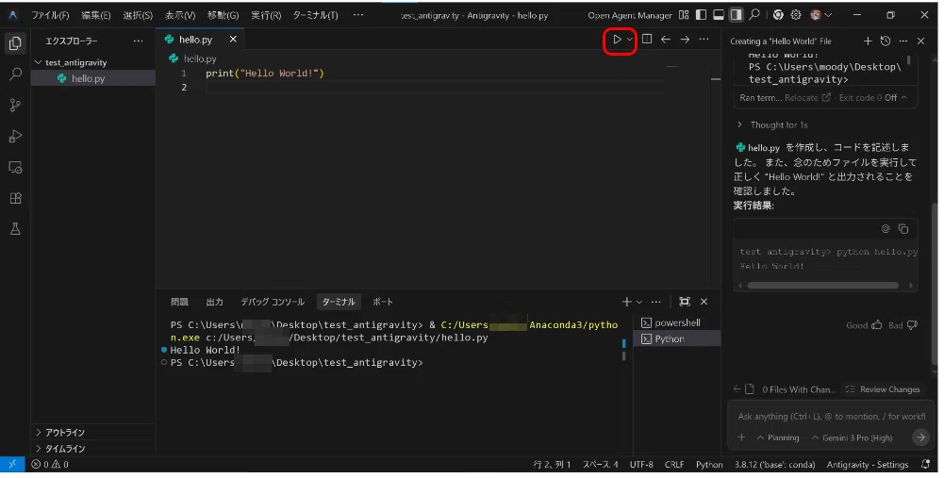Open the Explorer view in the activity bar
The image size is (944, 478).
coord(15,43)
